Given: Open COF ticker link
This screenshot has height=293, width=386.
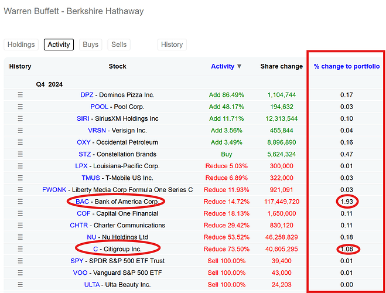Looking at the screenshot, I should [x=84, y=213].
